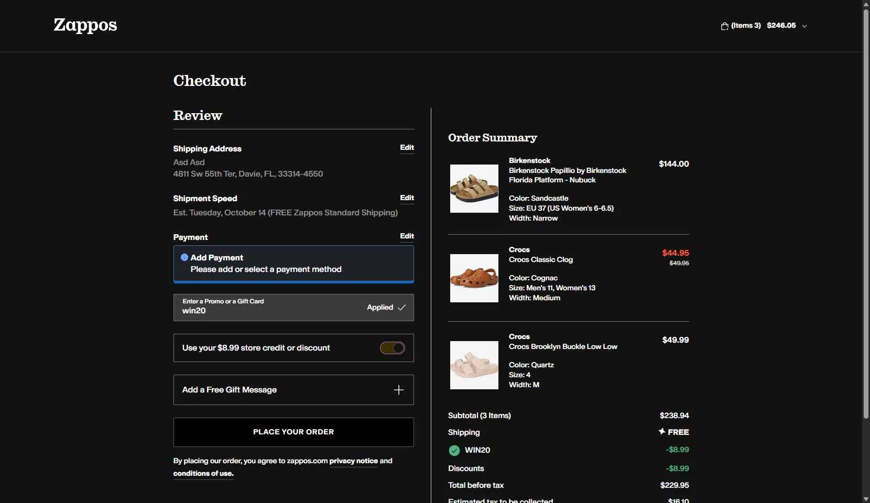Click the Applied checkmark icon
This screenshot has width=870, height=503.
(x=401, y=308)
